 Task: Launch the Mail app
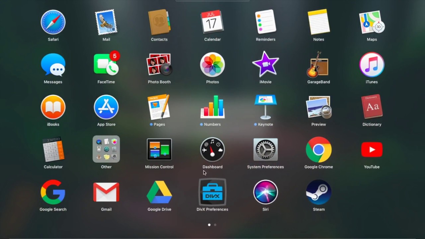coord(106,22)
